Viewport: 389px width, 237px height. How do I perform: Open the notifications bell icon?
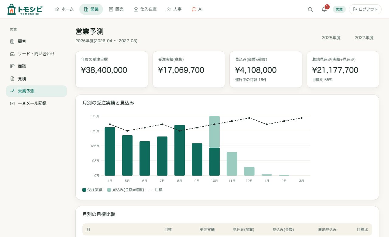[x=324, y=9]
